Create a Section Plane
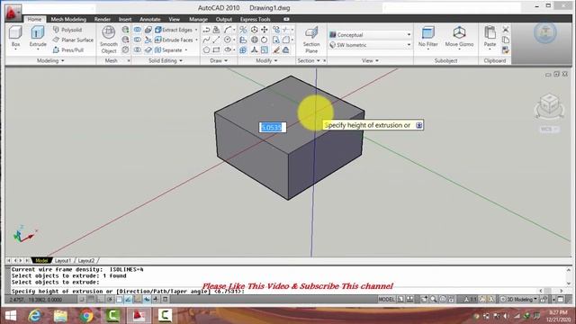This screenshot has width=576, height=324. pyautogui.click(x=311, y=40)
